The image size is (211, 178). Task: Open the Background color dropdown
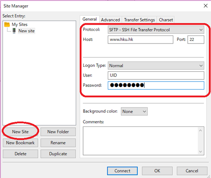[x=134, y=111]
